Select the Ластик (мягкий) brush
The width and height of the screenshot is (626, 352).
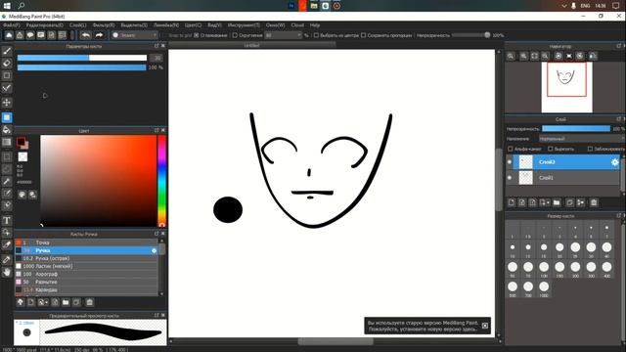(87, 266)
